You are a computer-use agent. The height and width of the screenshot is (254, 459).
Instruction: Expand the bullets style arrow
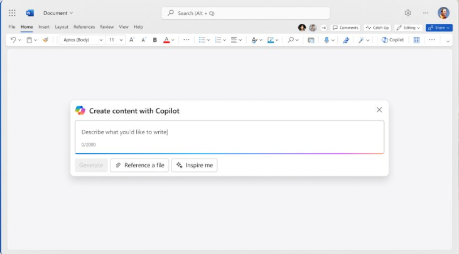click(208, 40)
